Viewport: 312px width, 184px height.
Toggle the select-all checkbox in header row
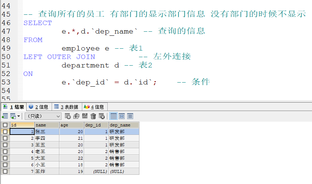5,125
